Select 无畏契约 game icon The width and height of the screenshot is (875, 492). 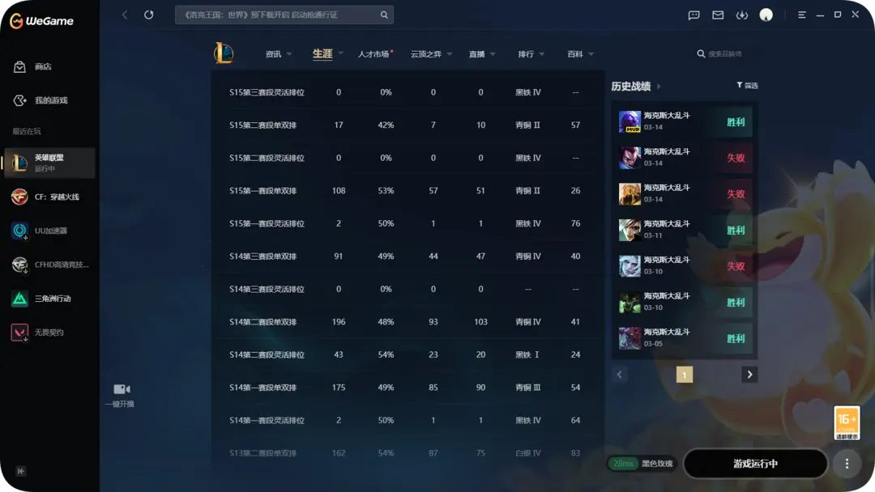[19, 333]
